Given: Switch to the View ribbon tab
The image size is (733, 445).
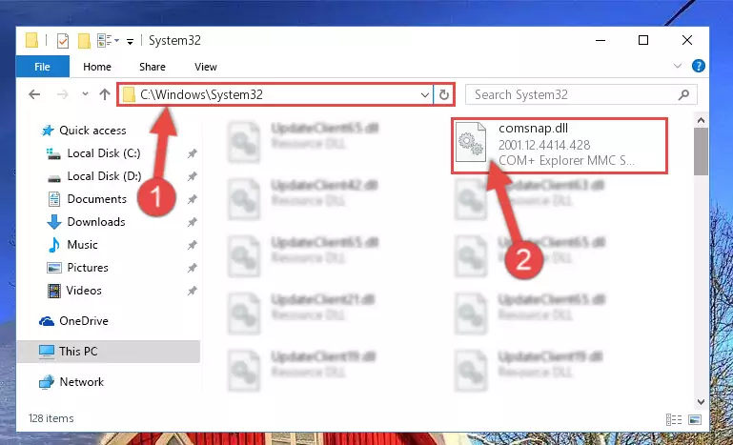Looking at the screenshot, I should (x=206, y=67).
